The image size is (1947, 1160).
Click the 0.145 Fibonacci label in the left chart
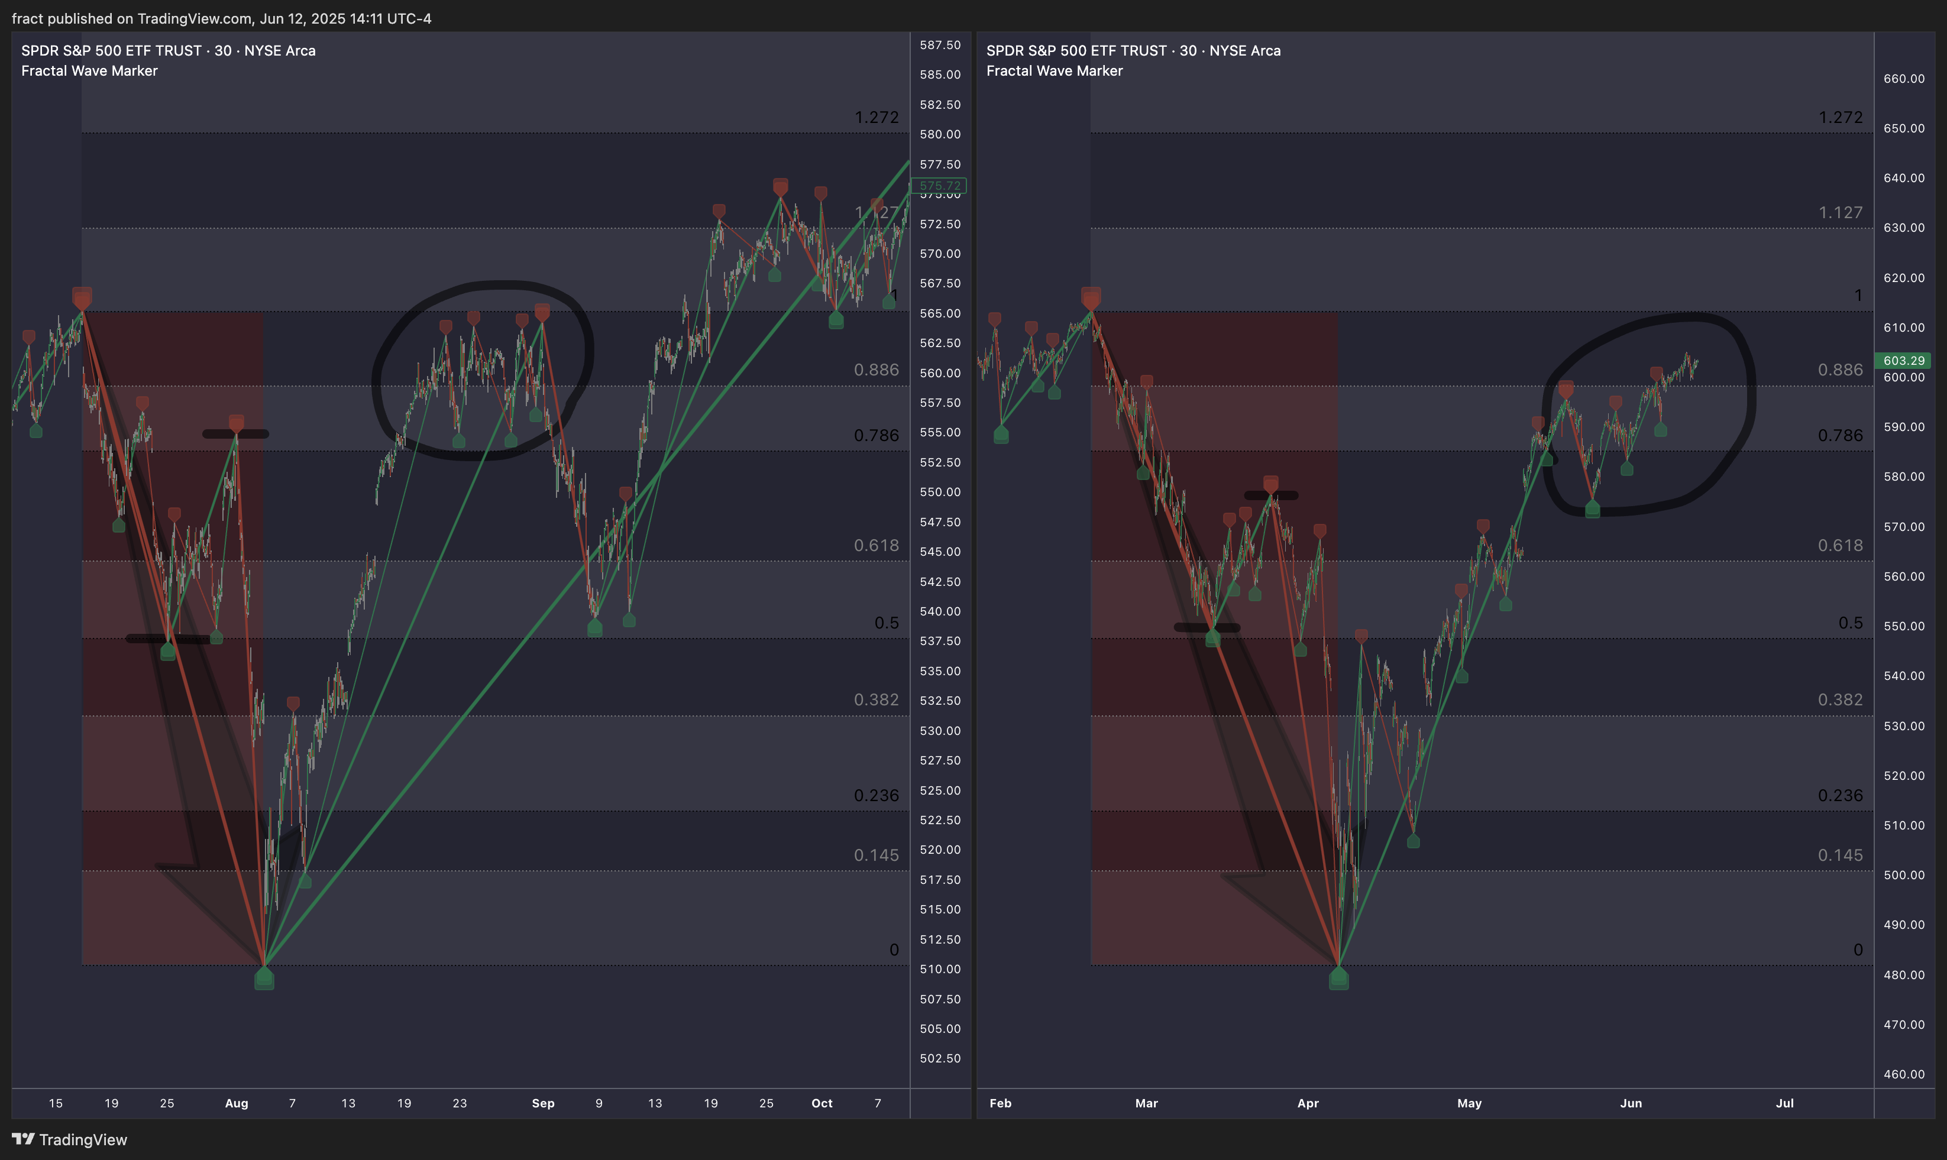point(877,855)
